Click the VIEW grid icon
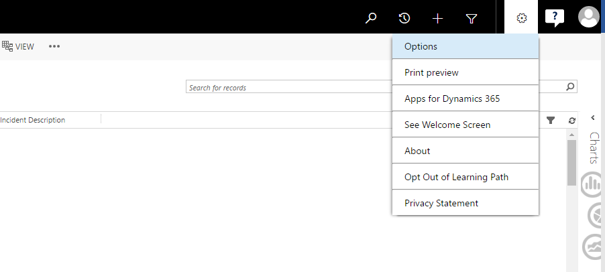605x272 pixels. [x=7, y=46]
